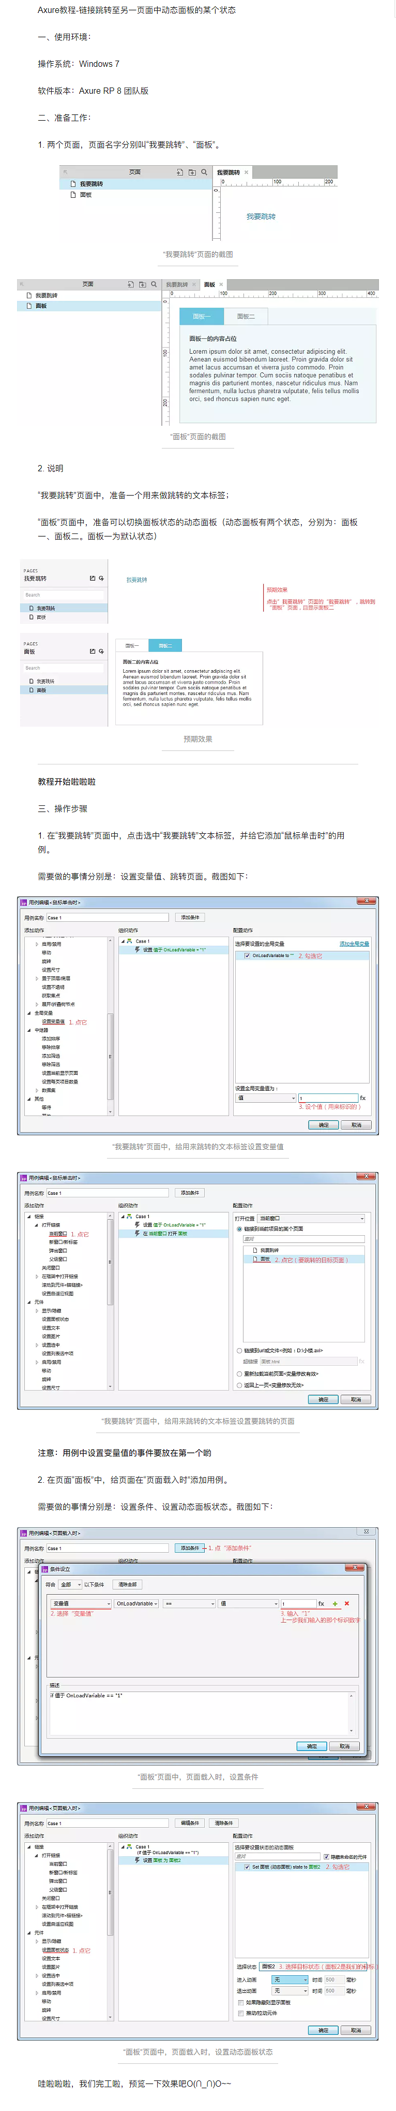This screenshot has height=2111, width=396.
Task: Toggle Set 面板 (动态面板) state checkbox
Action: click(247, 1867)
